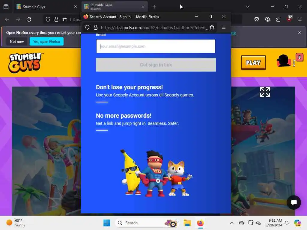Toggle fullscreen on the game view
The height and width of the screenshot is (230, 307).
265,92
